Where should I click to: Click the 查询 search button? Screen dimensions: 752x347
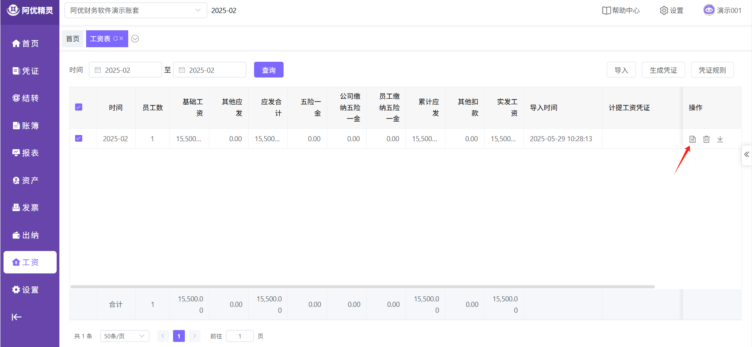[x=269, y=70]
